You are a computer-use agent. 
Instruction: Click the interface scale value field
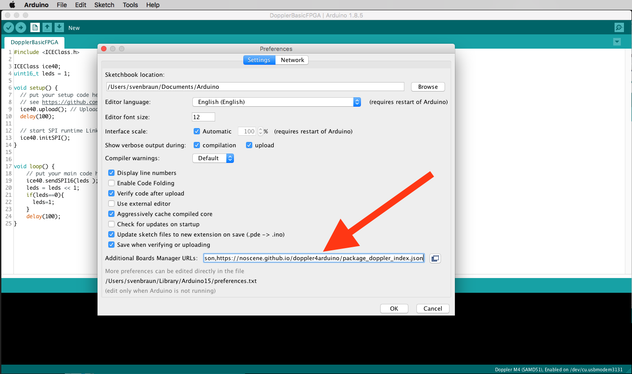(x=247, y=131)
